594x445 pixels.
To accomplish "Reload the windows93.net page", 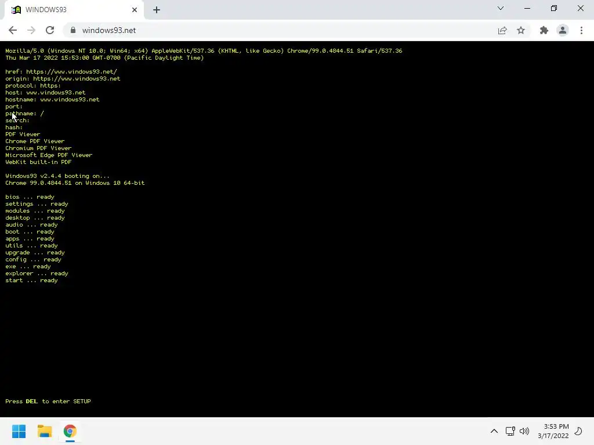I will click(x=50, y=30).
